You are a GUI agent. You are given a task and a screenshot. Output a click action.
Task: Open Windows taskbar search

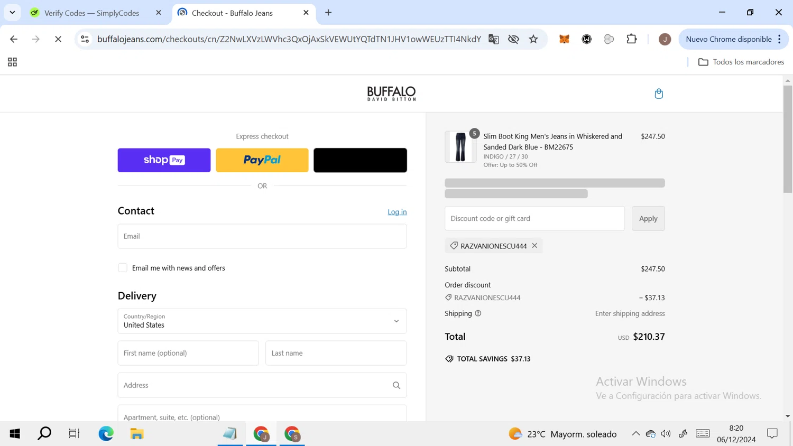point(44,434)
